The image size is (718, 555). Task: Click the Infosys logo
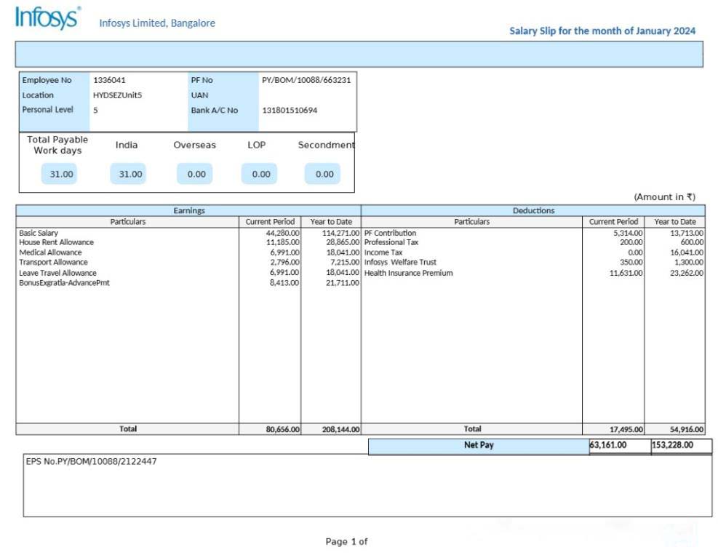pos(47,19)
